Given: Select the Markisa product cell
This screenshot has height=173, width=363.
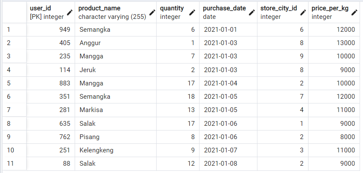Looking at the screenshot, I should 116,110.
